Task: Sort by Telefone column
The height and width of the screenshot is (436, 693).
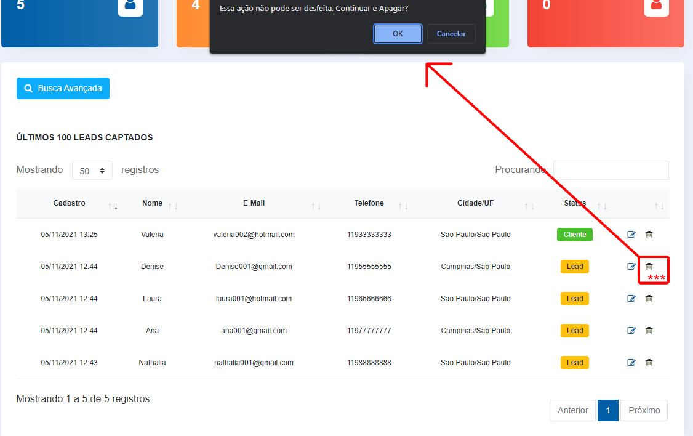Action: pyautogui.click(x=369, y=203)
